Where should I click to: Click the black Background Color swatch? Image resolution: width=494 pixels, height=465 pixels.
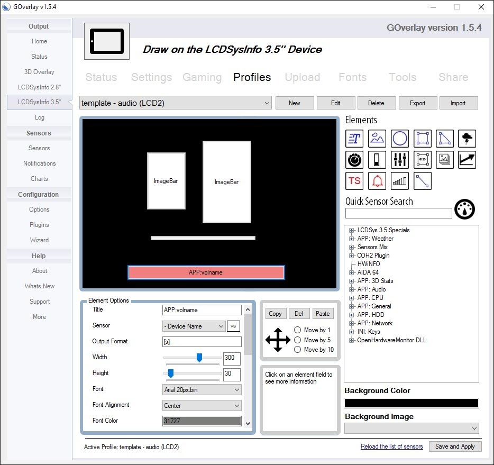(411, 403)
